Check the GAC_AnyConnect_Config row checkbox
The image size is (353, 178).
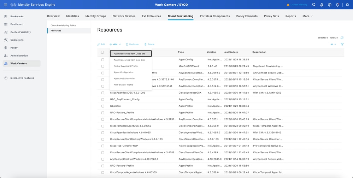coord(103,100)
